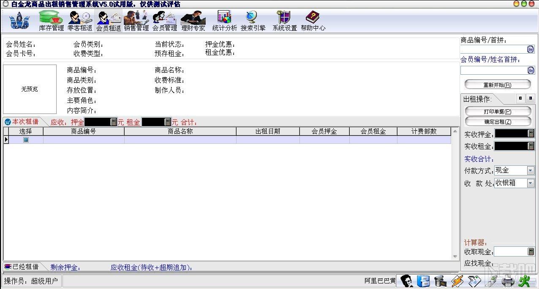Click the 会员编号/姓名首拼 input field
Screen dimensions: 539x289
pos(494,70)
